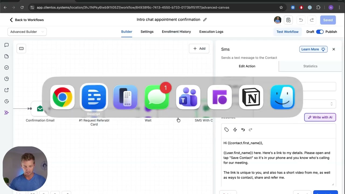Viewport: 345px width, 194px height.
Task: Edit workflow name with pencil icon
Action: [x=205, y=20]
